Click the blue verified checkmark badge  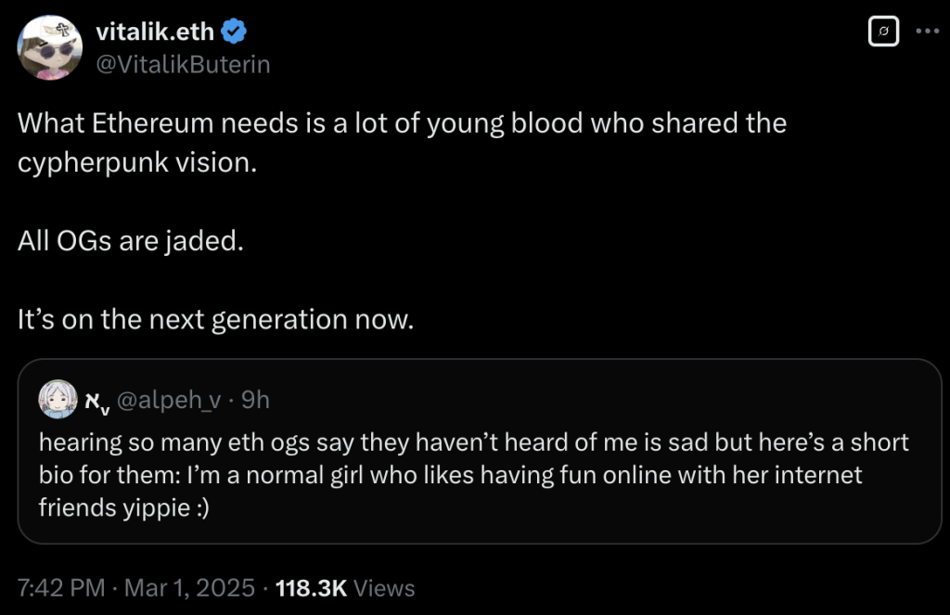[234, 33]
